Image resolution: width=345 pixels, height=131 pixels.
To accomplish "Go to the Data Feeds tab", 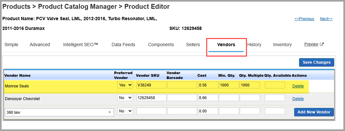I will tap(123, 45).
